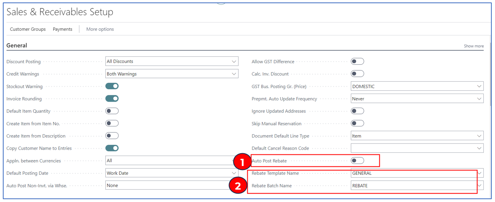Toggle Copy Customer Name to Entries

[x=112, y=148]
